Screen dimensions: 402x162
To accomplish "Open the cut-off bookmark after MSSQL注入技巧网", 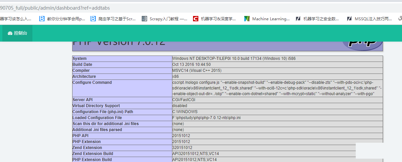I will tap(400, 19).
